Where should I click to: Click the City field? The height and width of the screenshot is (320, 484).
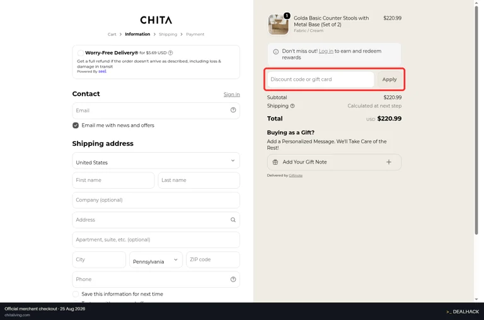click(x=99, y=259)
